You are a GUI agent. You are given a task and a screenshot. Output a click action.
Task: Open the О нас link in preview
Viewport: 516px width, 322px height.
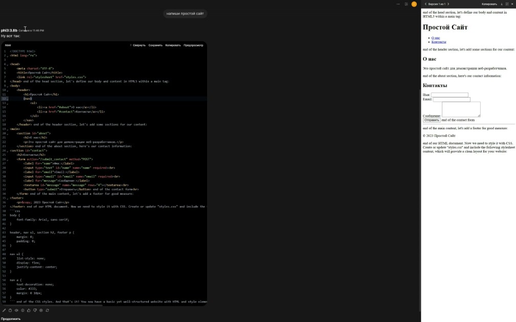coord(435,38)
